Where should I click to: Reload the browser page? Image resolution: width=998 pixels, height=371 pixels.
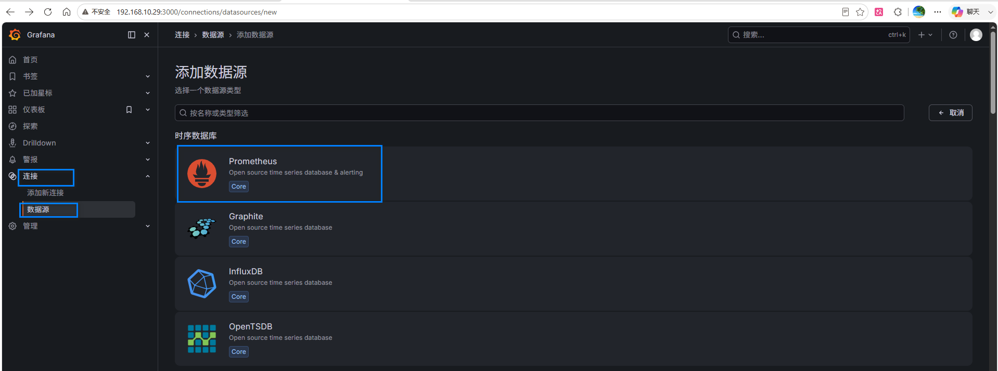point(48,12)
